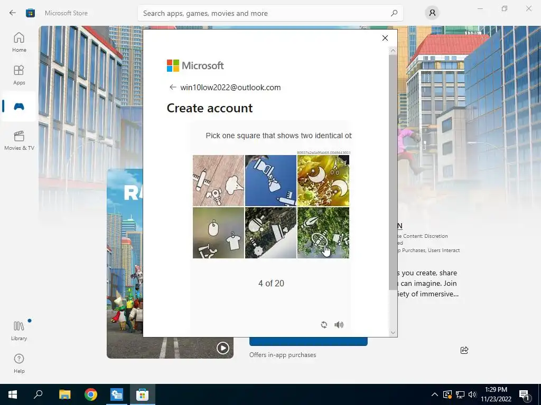Open Home in the Store sidebar

[x=19, y=42]
